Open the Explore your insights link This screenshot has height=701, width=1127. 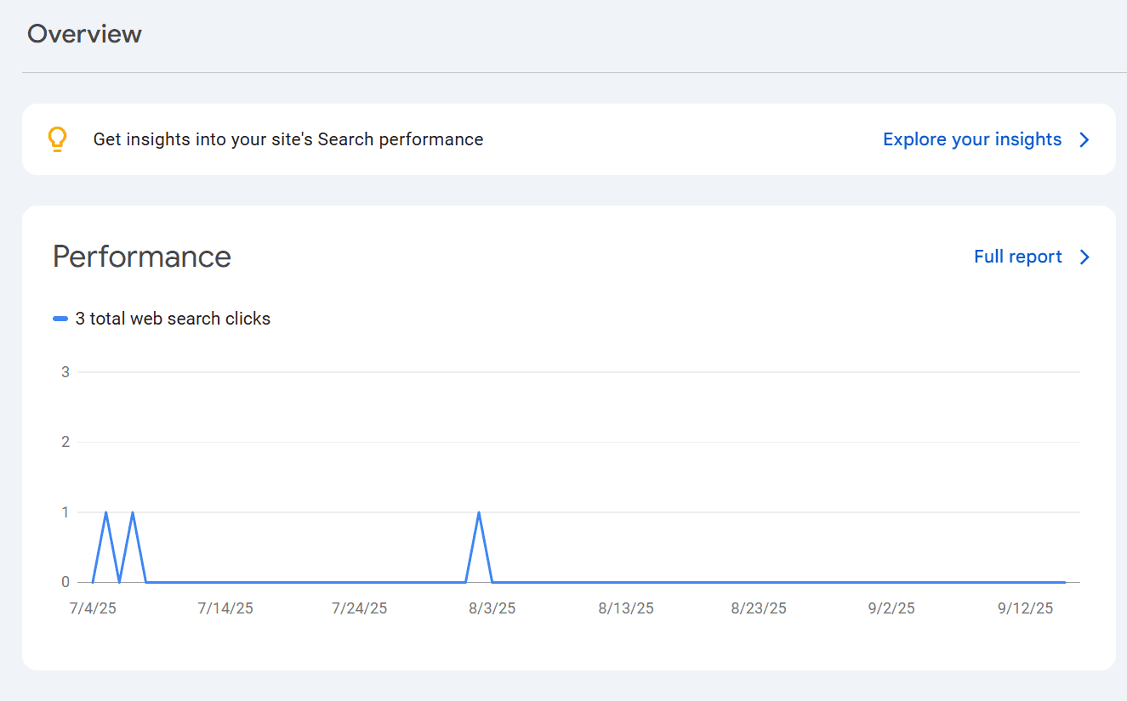(x=972, y=139)
